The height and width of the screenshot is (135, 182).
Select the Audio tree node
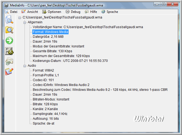tap(32, 66)
